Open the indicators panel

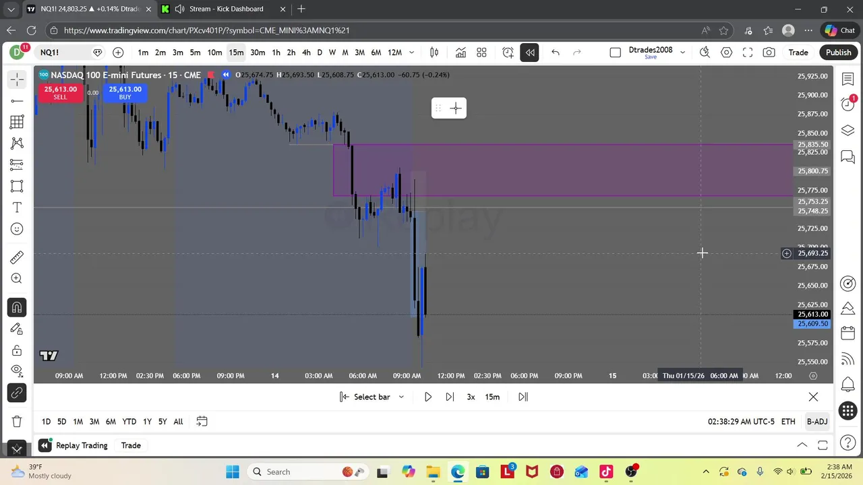click(x=460, y=53)
